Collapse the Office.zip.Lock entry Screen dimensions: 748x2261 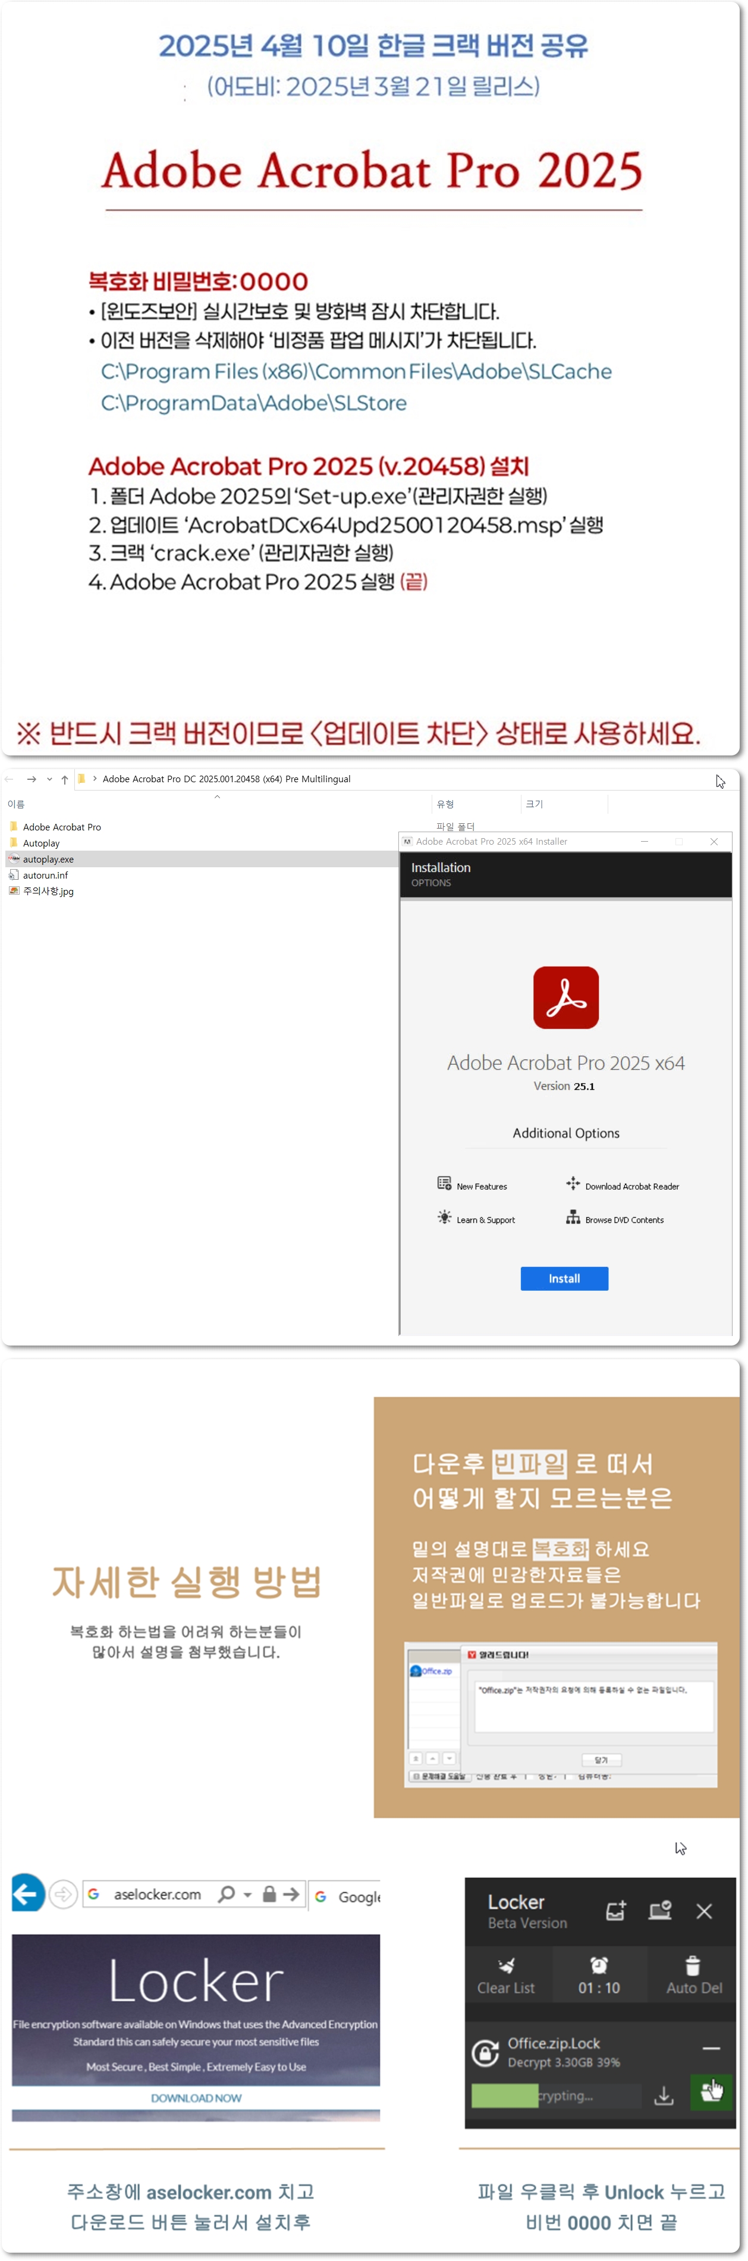(711, 2047)
